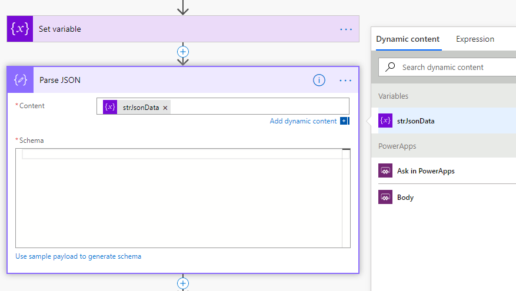The image size is (516, 291).
Task: Remove the strJsonData token from Content
Action: click(x=165, y=108)
